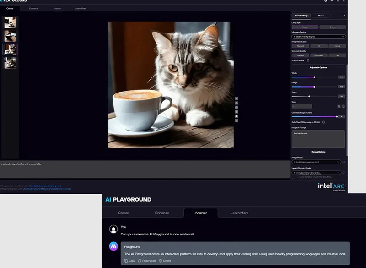Open the Models settings tab

[x=321, y=16]
